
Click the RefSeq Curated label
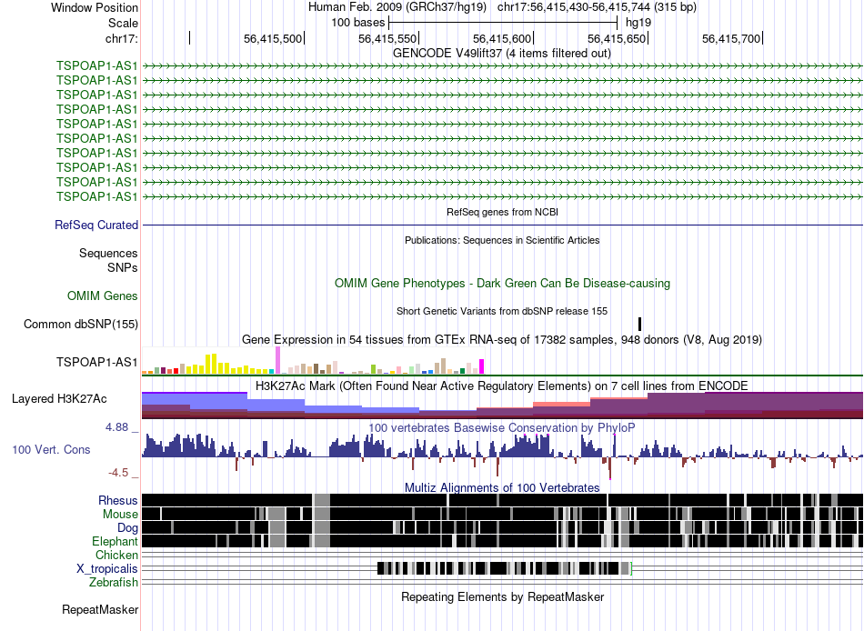pyautogui.click(x=96, y=225)
